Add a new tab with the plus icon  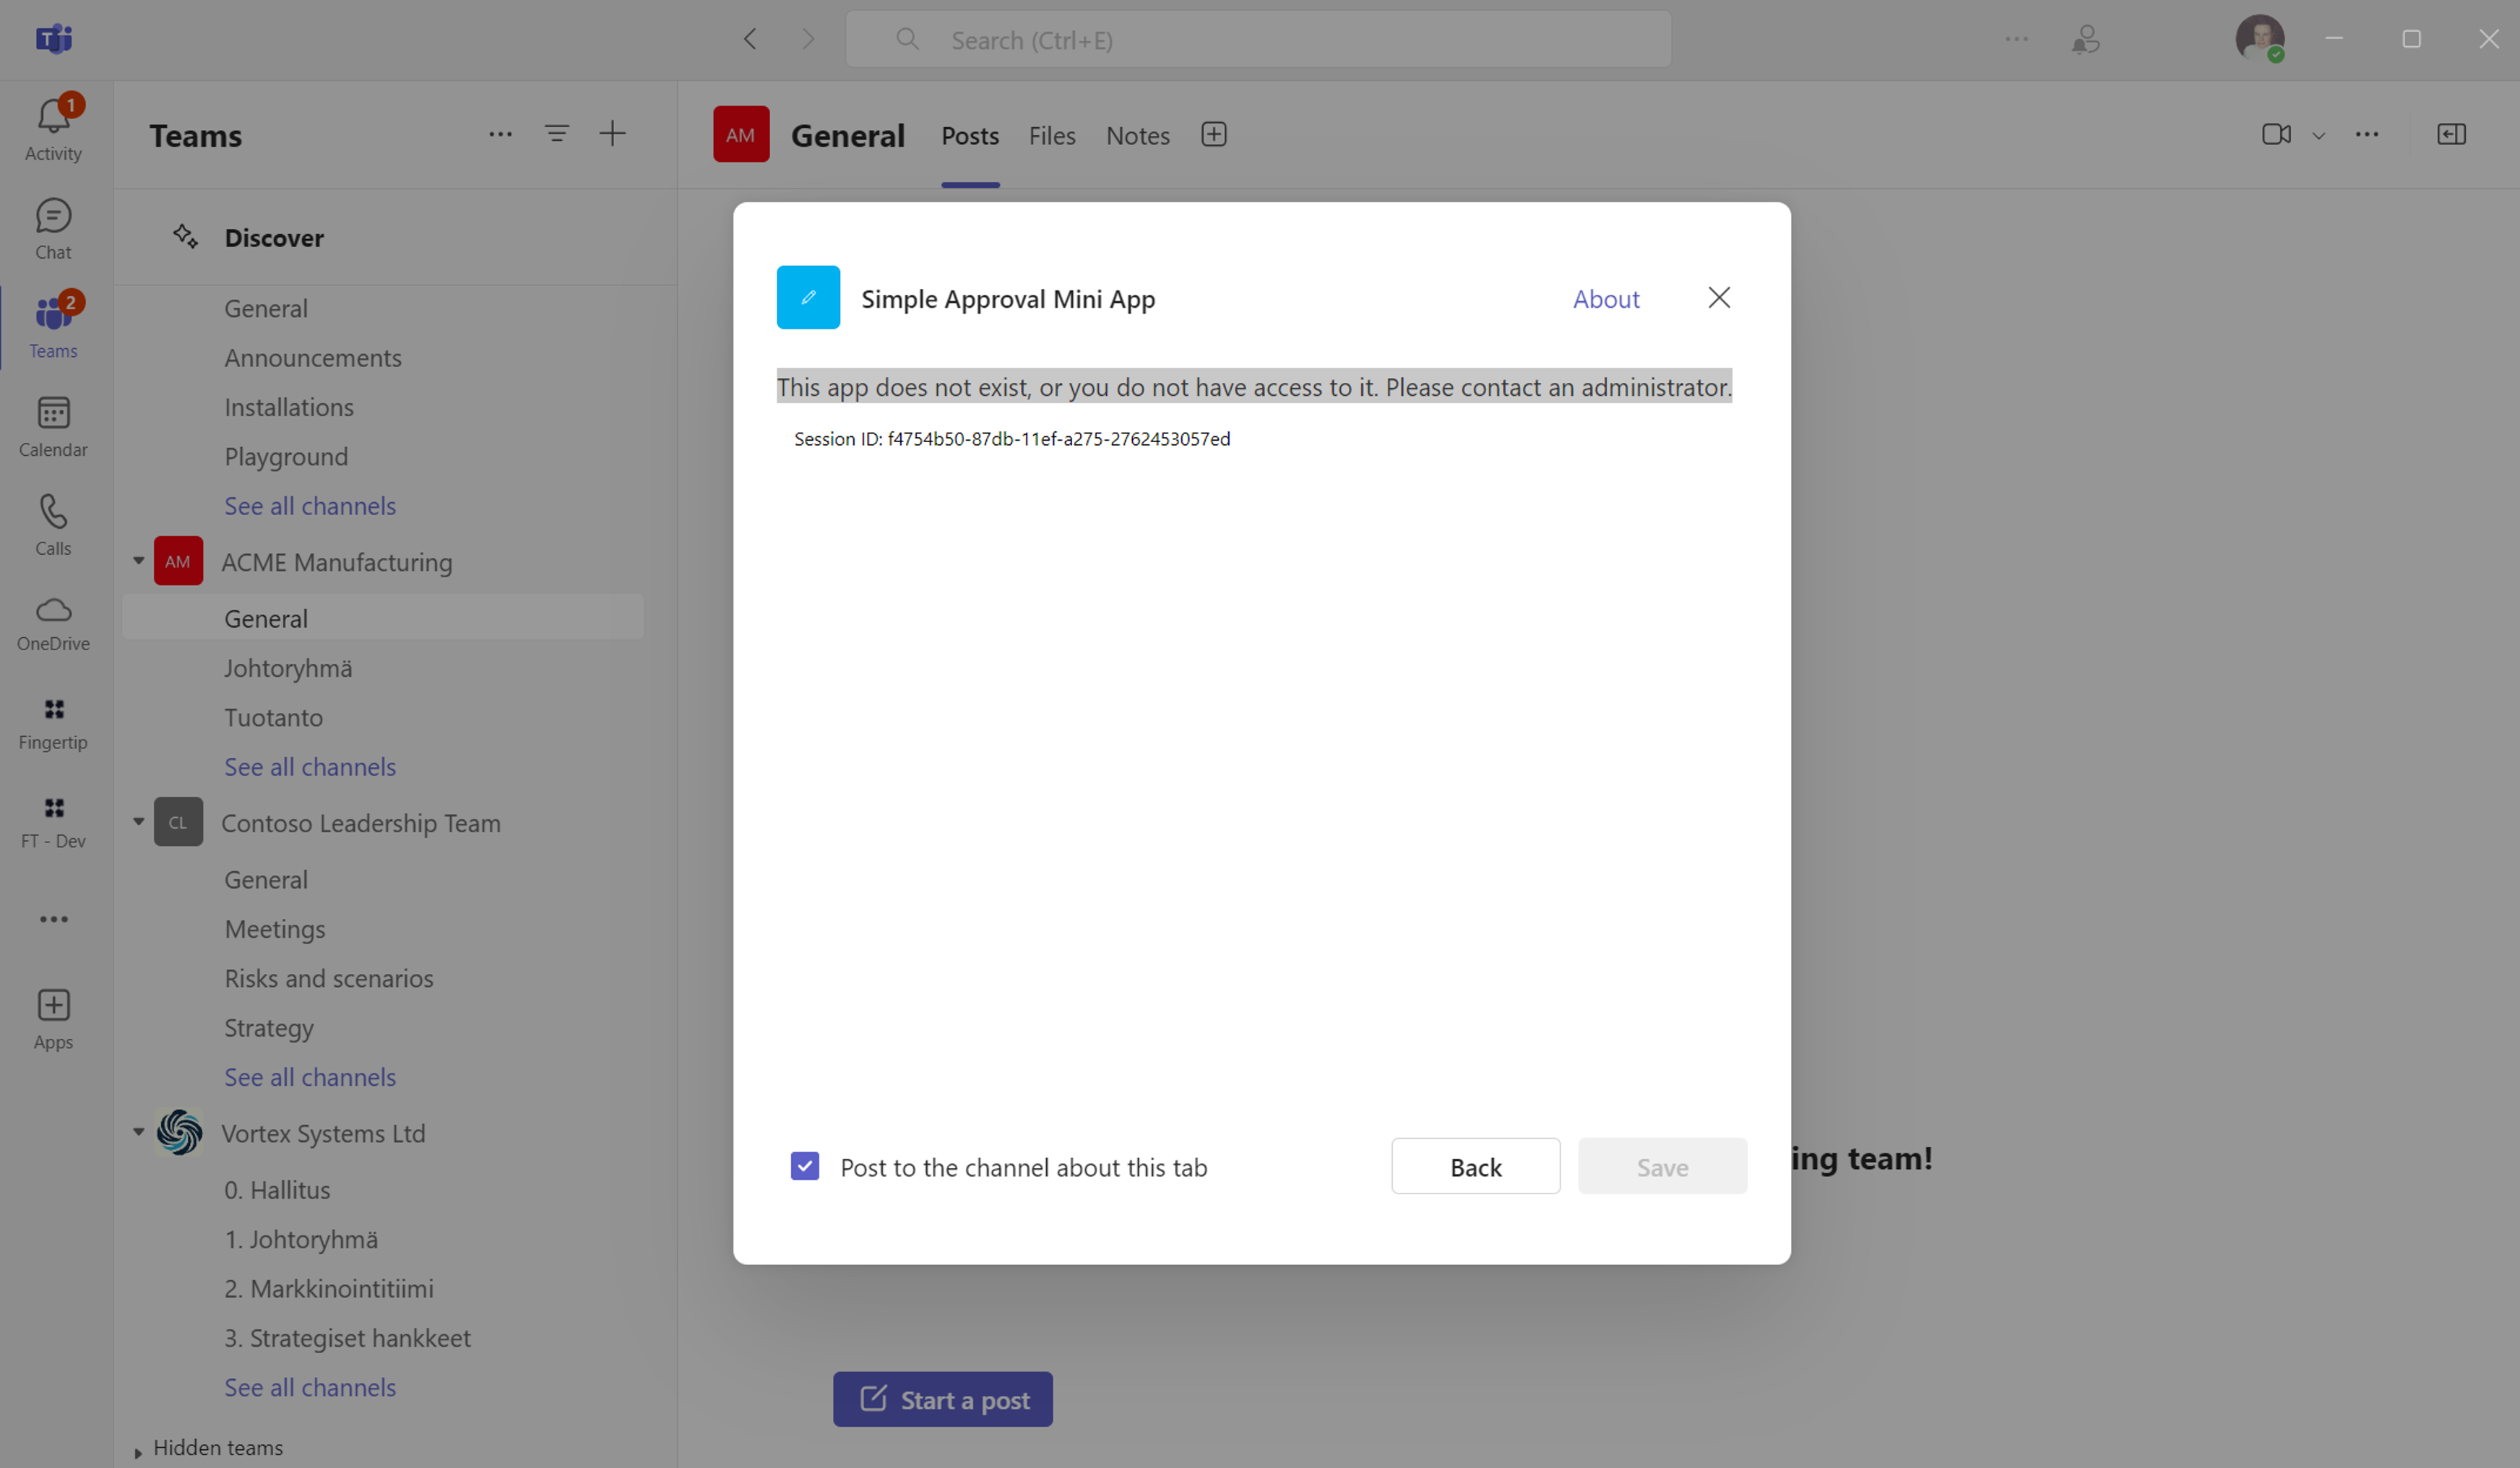[1214, 133]
